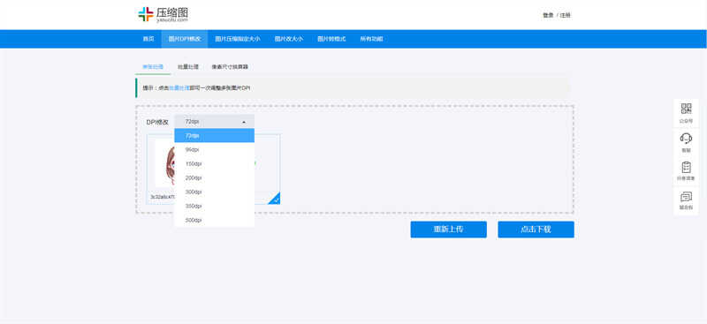The height and width of the screenshot is (324, 707).
Task: Click the 重新上传 button
Action: point(449,230)
